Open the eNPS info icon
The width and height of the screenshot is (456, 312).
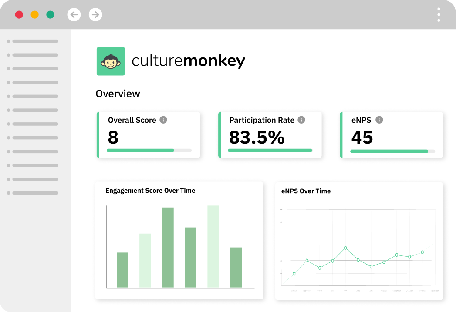(x=379, y=120)
